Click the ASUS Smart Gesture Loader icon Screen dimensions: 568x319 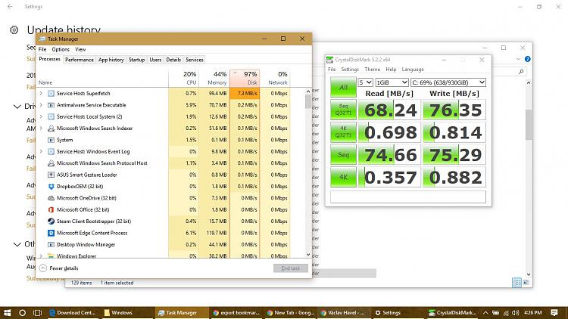51,175
